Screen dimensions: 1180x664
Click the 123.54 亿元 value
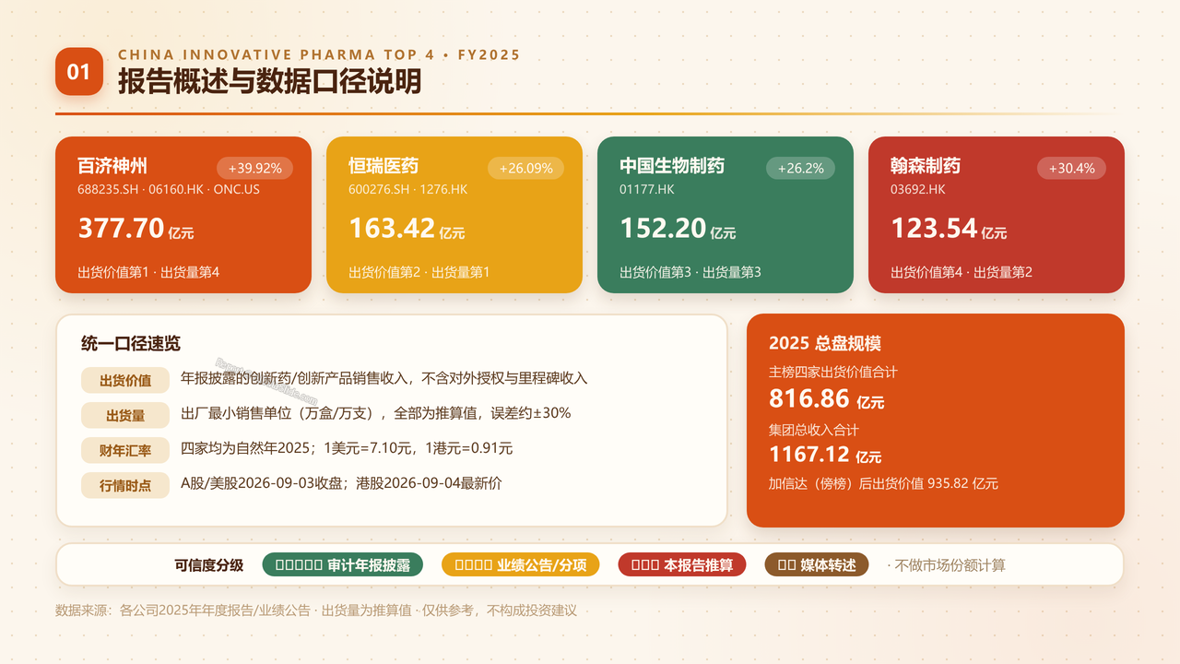[x=949, y=228]
